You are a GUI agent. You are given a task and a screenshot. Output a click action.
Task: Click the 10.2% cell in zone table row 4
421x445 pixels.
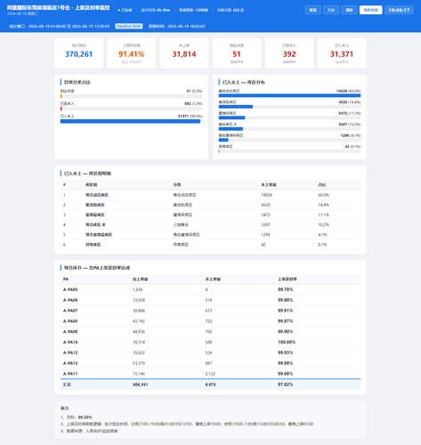tap(323, 225)
